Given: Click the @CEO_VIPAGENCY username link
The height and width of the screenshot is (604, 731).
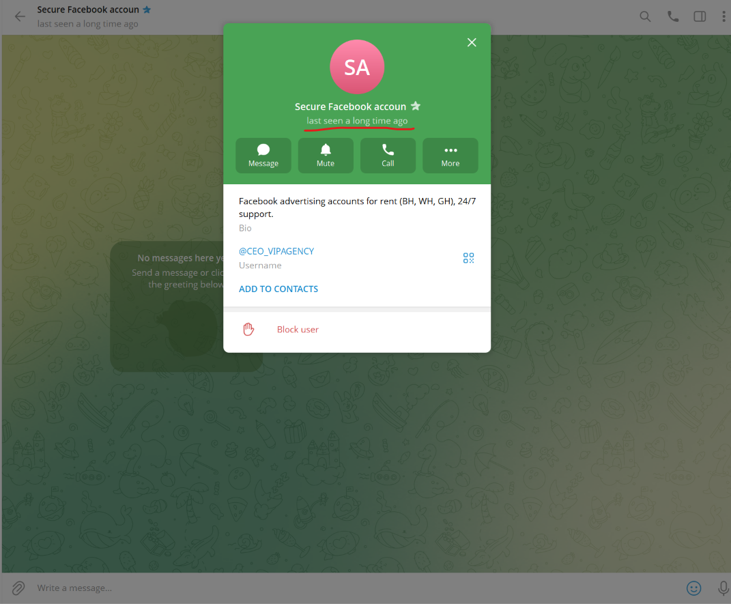Looking at the screenshot, I should 276,251.
